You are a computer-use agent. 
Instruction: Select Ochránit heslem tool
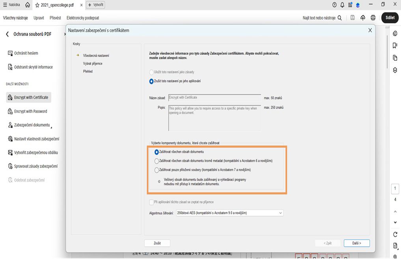[x=23, y=53]
